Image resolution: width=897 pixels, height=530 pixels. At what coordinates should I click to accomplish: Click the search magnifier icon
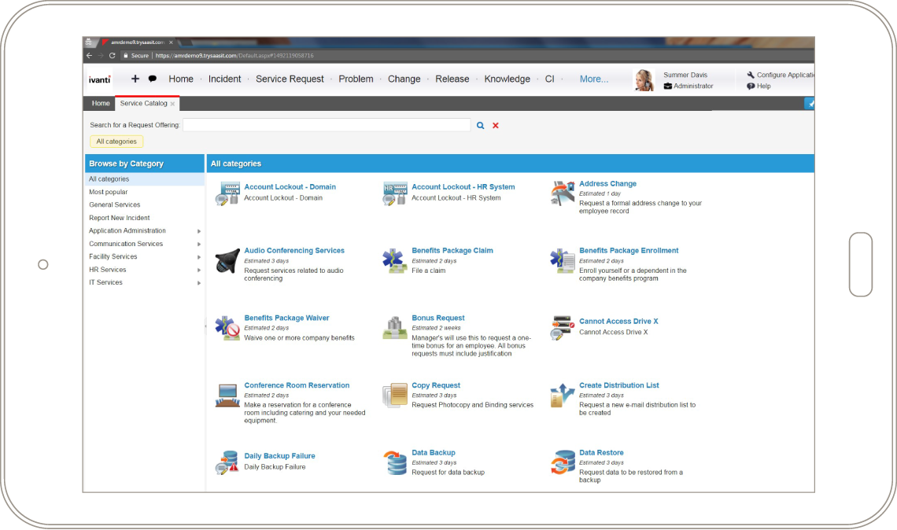481,124
